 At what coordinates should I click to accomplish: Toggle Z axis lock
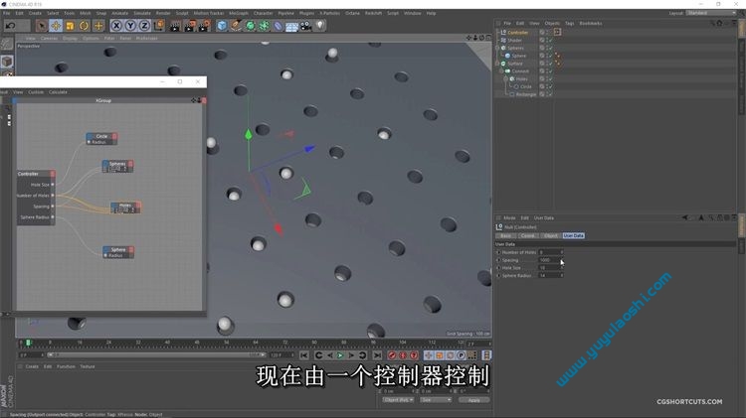click(x=144, y=26)
